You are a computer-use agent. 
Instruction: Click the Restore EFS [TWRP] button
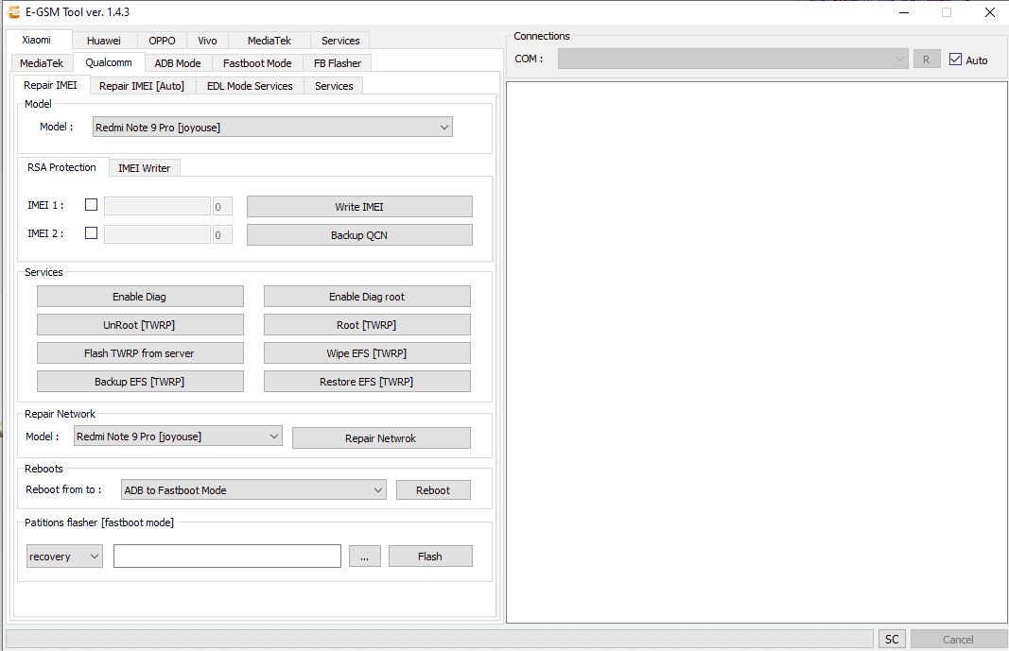(367, 381)
